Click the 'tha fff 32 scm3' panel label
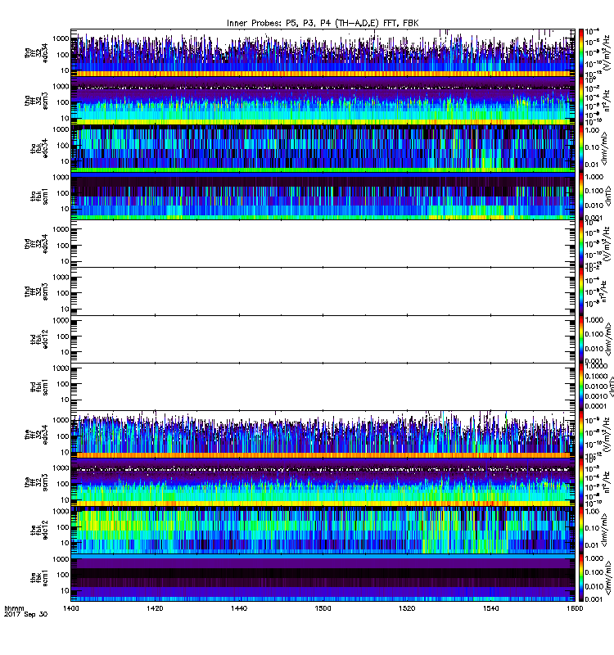This screenshot has width=614, height=655. 36,101
